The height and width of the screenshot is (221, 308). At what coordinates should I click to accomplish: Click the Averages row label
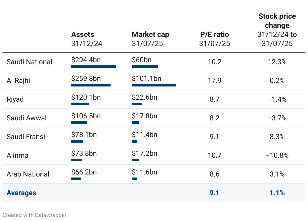pyautogui.click(x=21, y=193)
